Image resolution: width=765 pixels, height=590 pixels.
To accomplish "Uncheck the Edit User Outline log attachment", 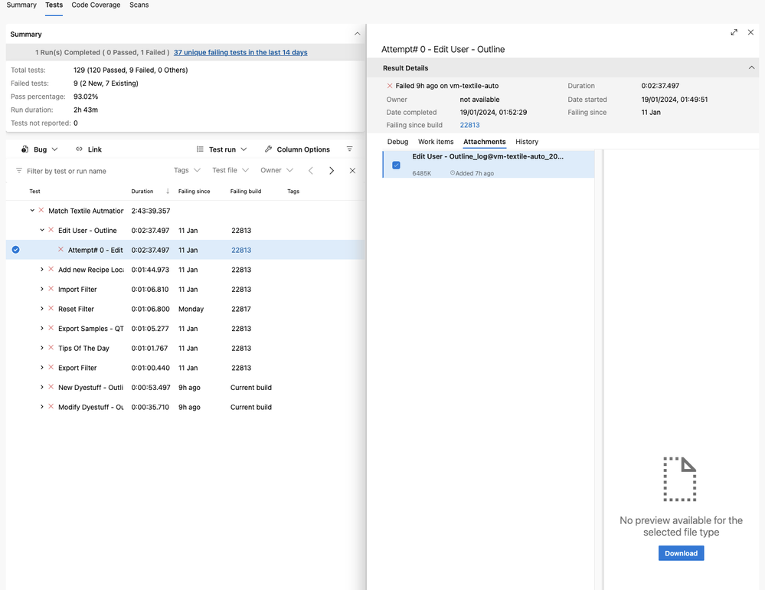I will (x=396, y=165).
